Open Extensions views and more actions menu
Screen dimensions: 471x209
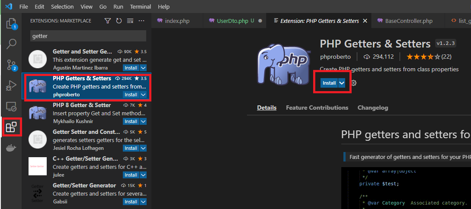click(141, 21)
